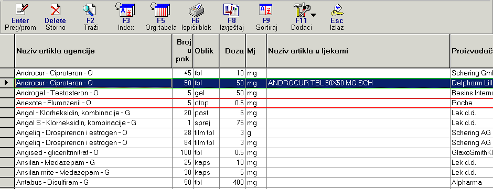Select the Oblik column header
Screen dimensions: 493x189
coord(206,51)
